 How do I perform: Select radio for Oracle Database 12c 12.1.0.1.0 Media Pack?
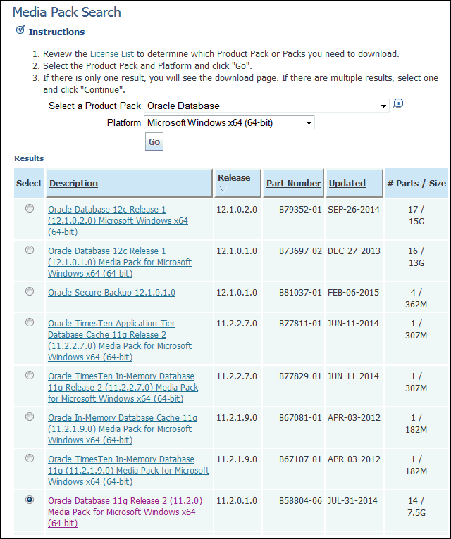[30, 250]
